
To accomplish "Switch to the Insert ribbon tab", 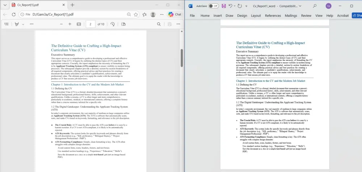I will [218, 16].
